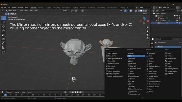Click the properties panel search field
182x102 pixels.
pos(166,39)
